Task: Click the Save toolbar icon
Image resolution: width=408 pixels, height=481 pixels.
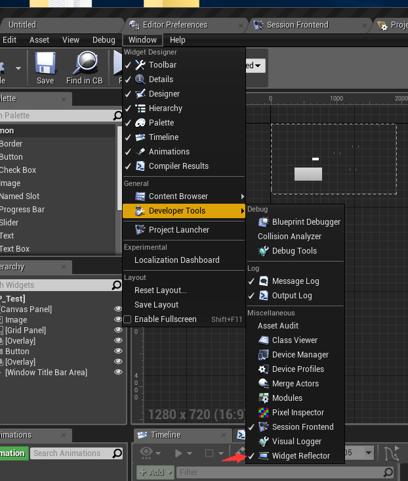Action: click(x=45, y=68)
